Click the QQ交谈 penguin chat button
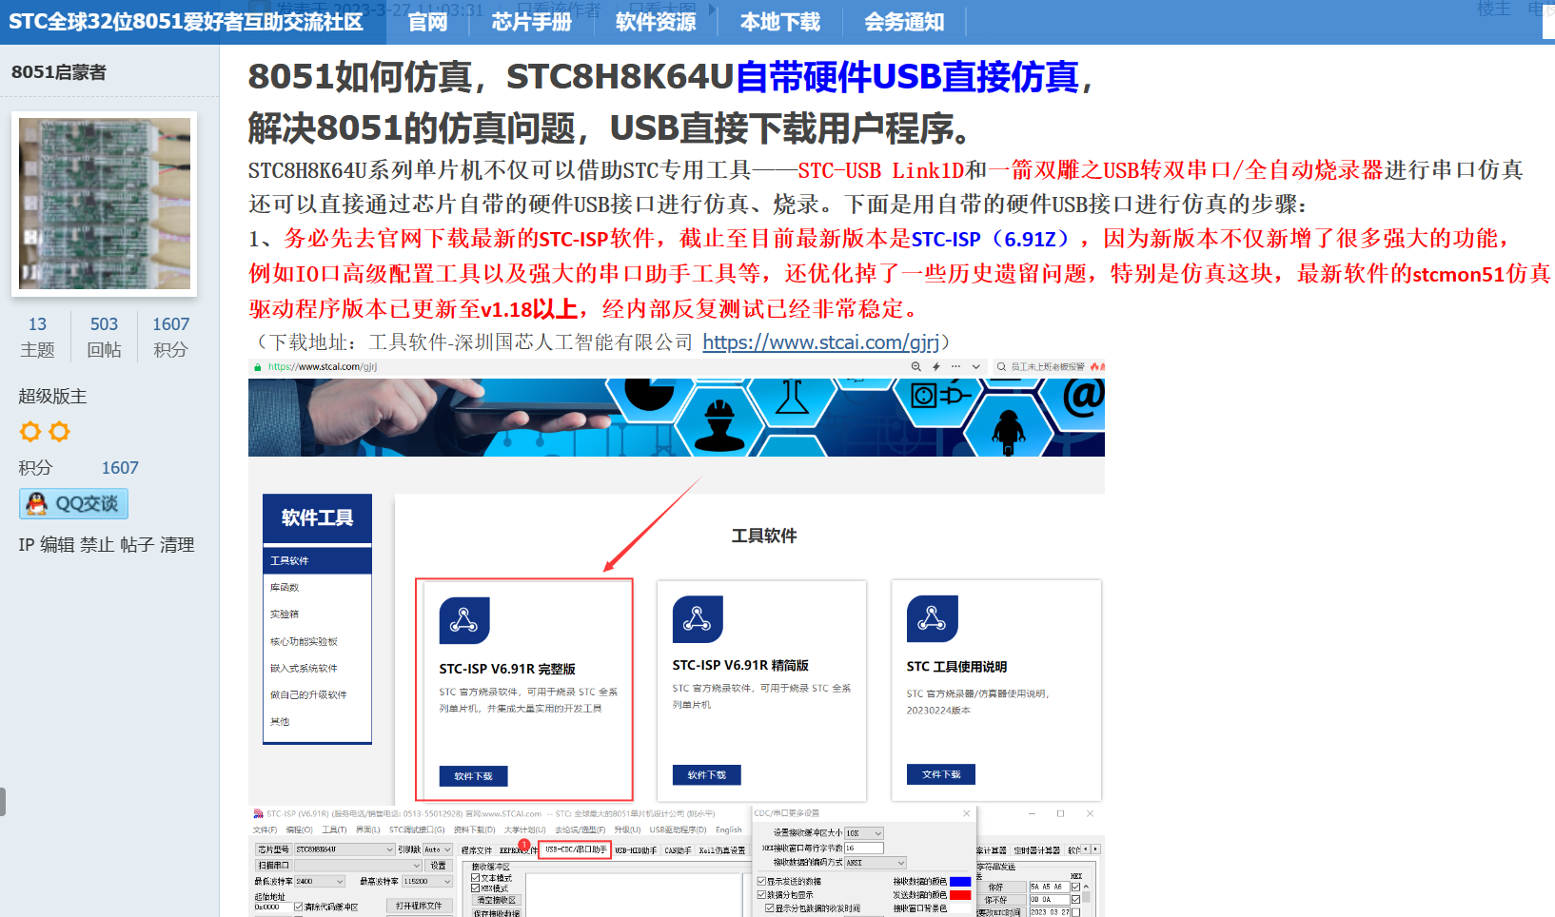 (73, 504)
